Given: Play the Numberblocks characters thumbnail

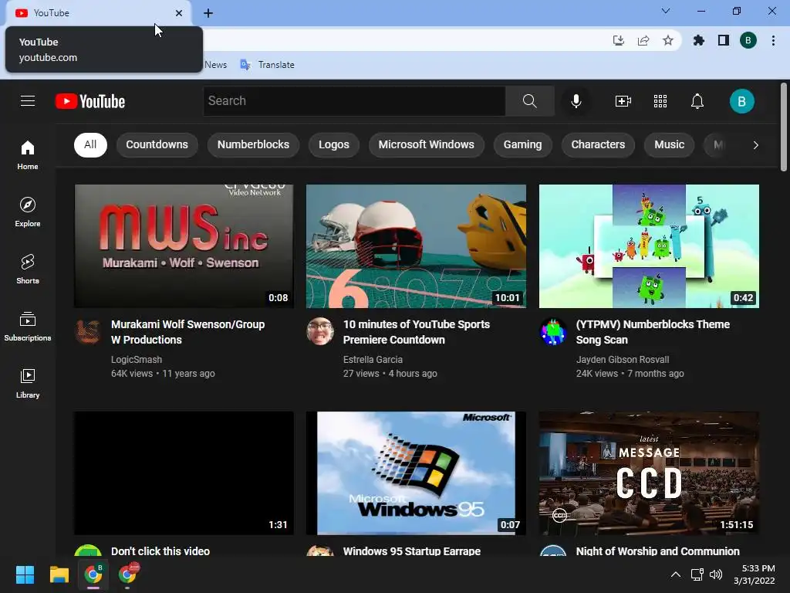Looking at the screenshot, I should [x=649, y=246].
